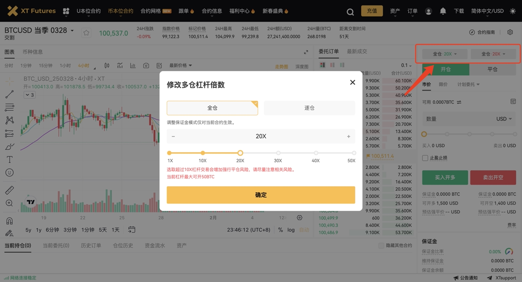Click the plus stepper to increase leverage
The width and height of the screenshot is (522, 282).
[x=348, y=137]
